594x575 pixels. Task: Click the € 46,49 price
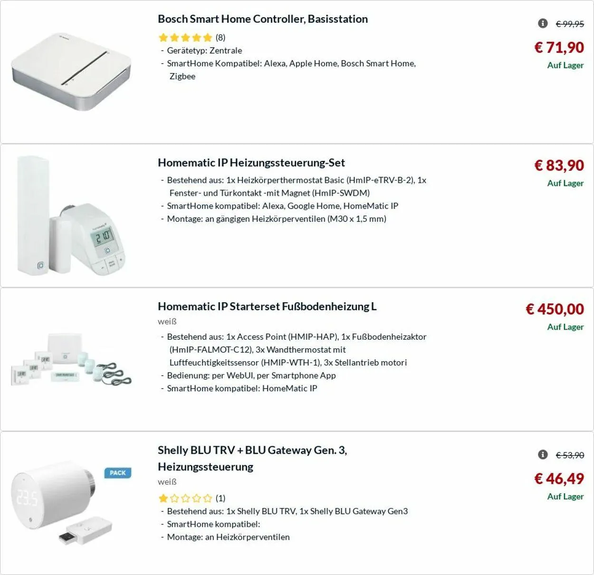pyautogui.click(x=559, y=479)
